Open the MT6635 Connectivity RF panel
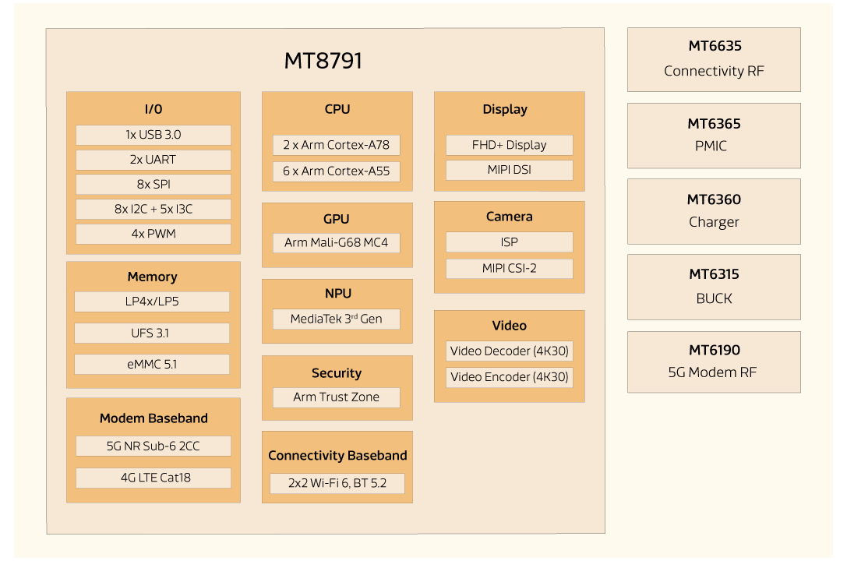The width and height of the screenshot is (847, 561). click(x=713, y=58)
